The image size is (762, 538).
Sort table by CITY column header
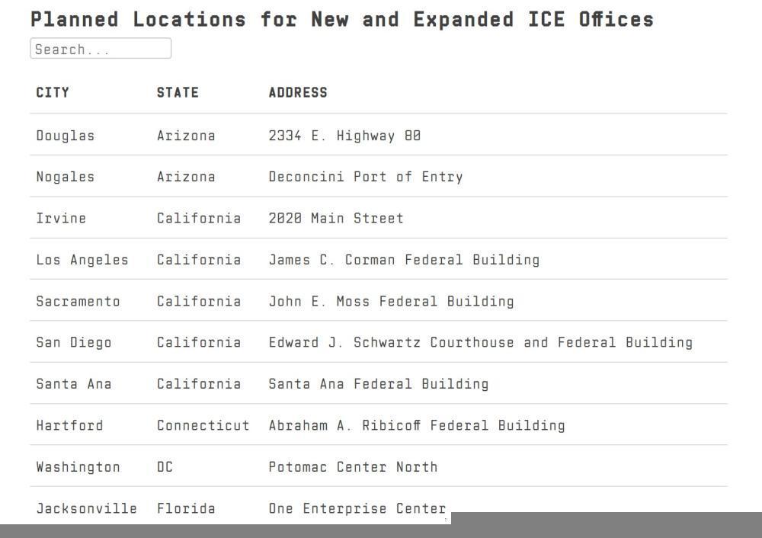[x=53, y=92]
